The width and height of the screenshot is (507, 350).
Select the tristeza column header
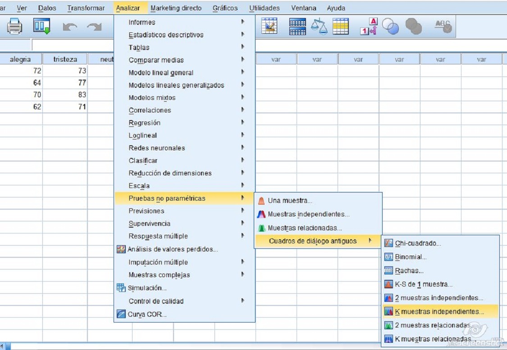65,59
